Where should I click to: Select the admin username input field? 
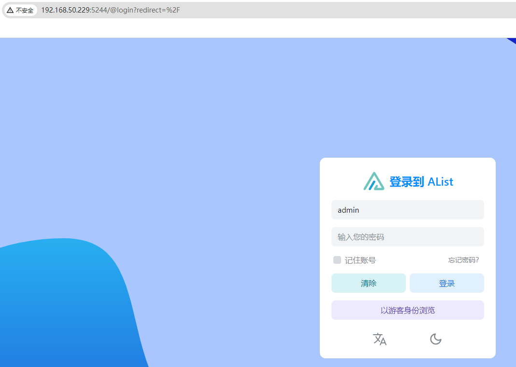pyautogui.click(x=407, y=210)
